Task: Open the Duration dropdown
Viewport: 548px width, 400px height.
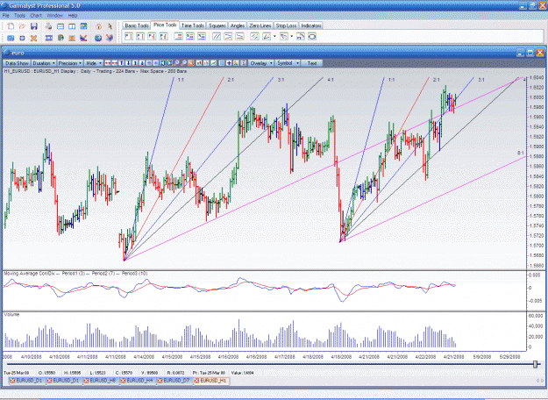Action: tap(44, 63)
